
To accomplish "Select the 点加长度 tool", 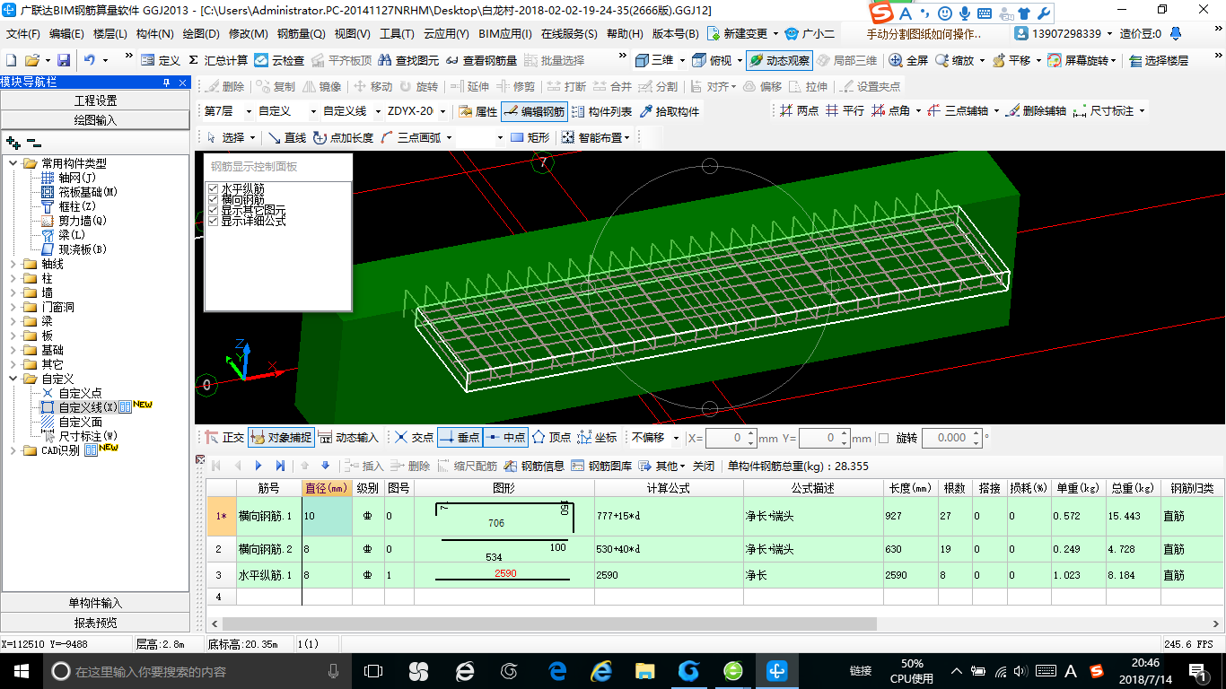I will click(x=344, y=137).
